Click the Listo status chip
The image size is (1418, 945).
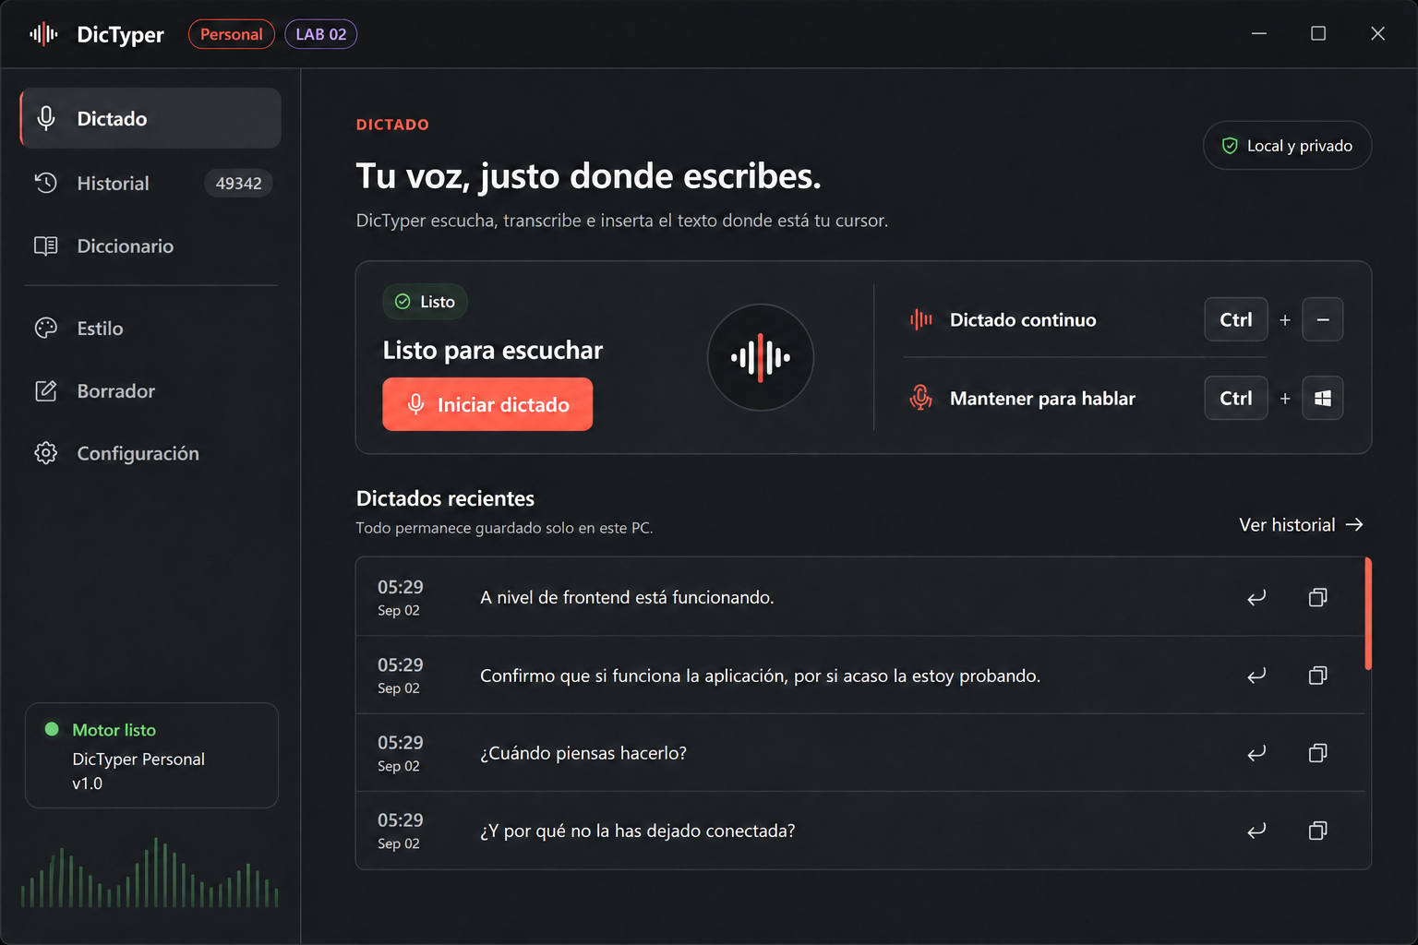click(425, 302)
